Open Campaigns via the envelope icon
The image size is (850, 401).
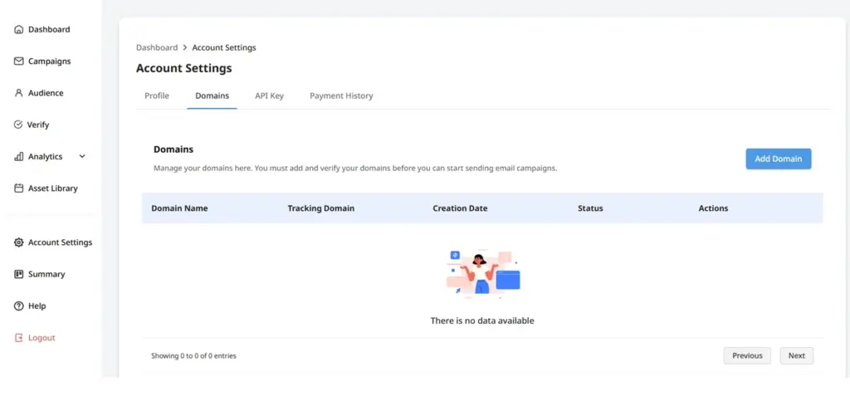19,61
